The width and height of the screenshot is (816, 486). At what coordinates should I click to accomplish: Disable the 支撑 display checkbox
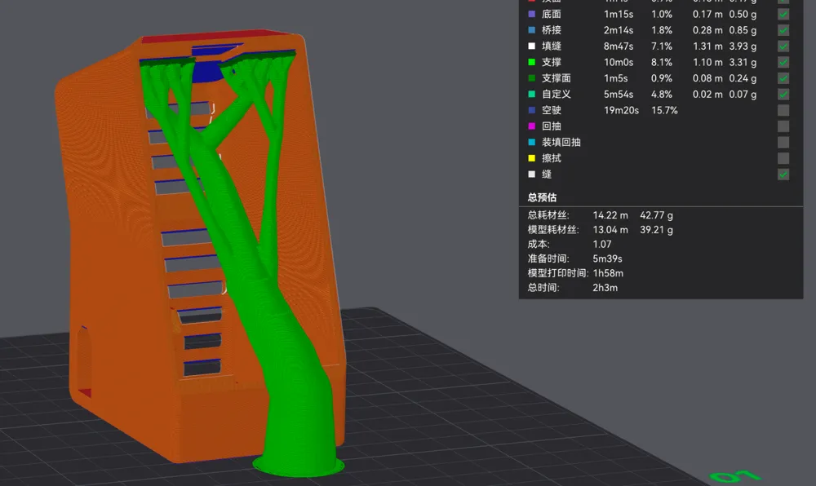(783, 62)
